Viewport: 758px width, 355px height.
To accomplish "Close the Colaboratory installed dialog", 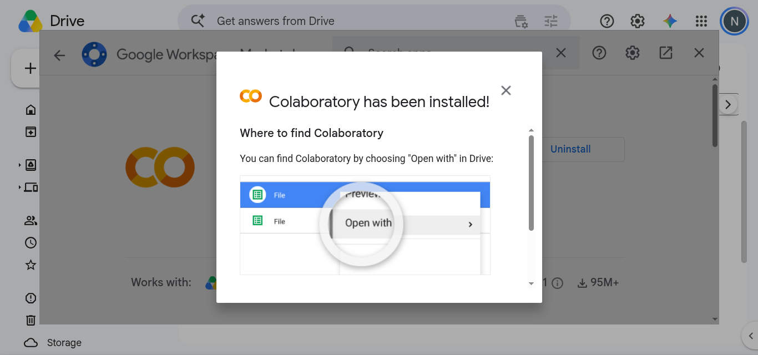I will (506, 90).
